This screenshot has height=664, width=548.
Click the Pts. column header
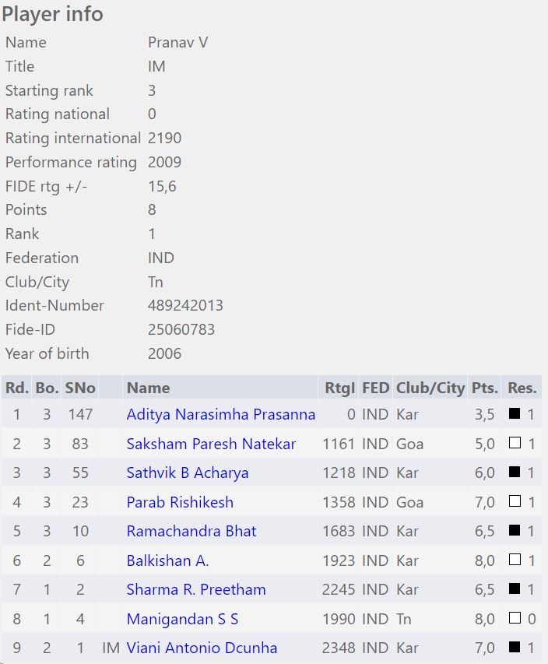484,388
